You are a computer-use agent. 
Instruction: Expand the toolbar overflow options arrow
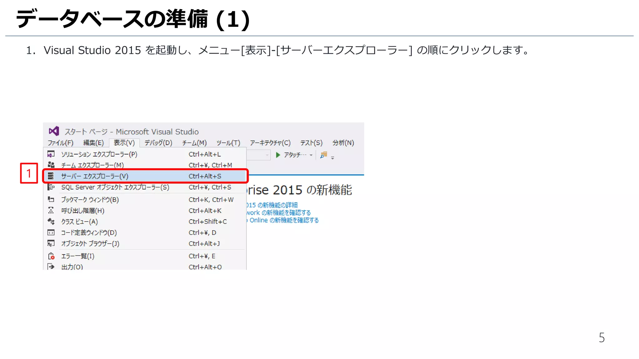click(333, 158)
